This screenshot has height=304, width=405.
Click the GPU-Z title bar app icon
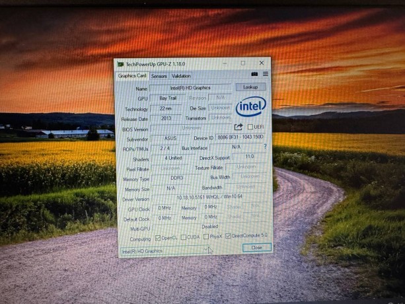[120, 64]
